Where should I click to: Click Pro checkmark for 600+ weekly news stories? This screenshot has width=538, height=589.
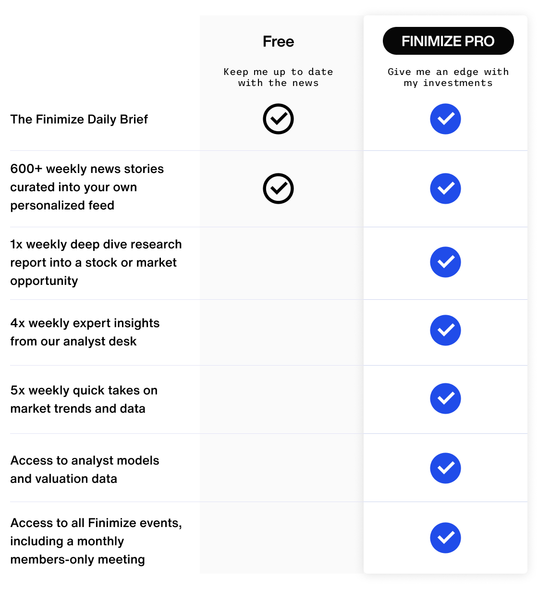coord(445,188)
